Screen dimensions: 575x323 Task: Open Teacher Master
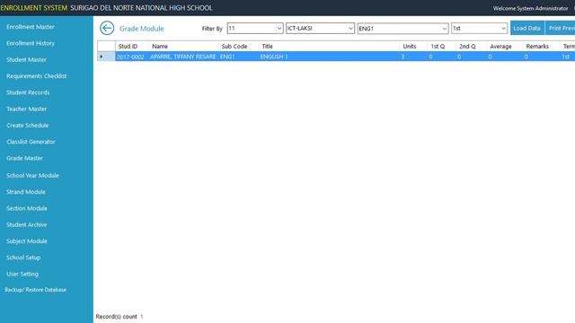tap(26, 109)
